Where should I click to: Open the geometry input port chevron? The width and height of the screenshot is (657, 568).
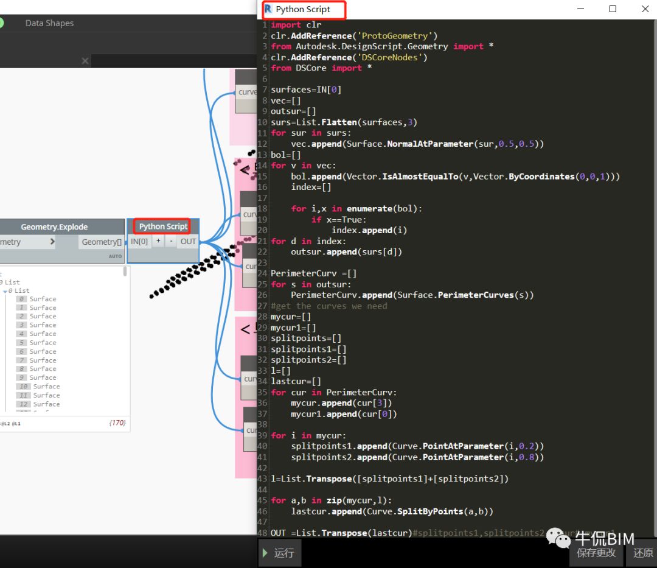52,241
